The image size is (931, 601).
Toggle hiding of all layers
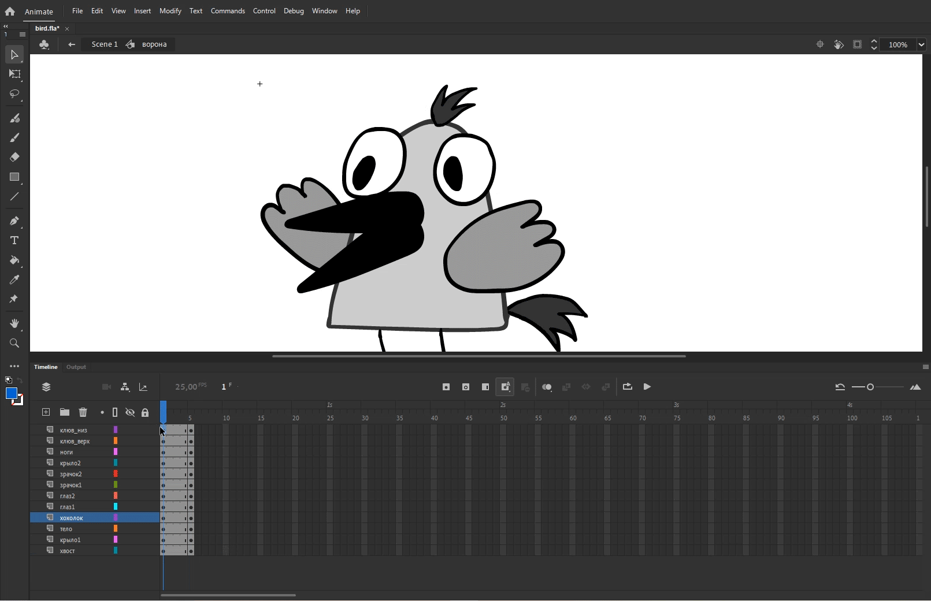pyautogui.click(x=130, y=412)
